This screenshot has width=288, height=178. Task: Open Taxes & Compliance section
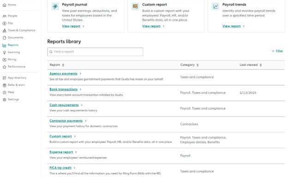coord(22,30)
